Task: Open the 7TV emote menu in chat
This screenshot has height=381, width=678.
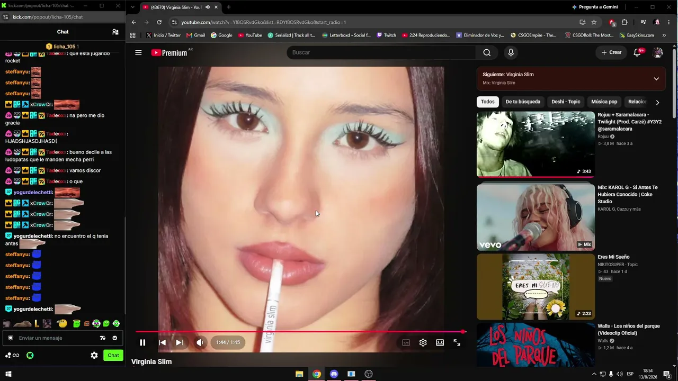Action: click(x=103, y=338)
